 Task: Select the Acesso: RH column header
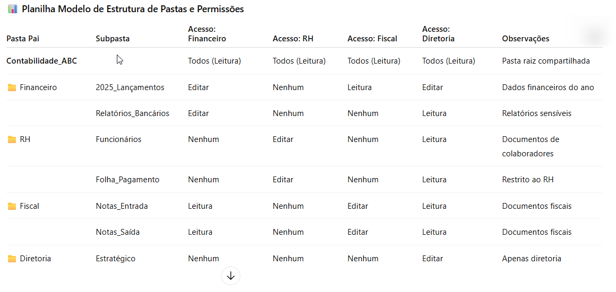click(293, 39)
